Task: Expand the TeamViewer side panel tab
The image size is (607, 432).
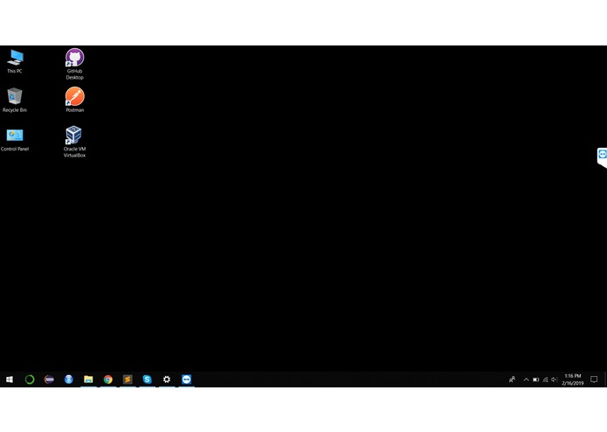Action: click(x=602, y=157)
